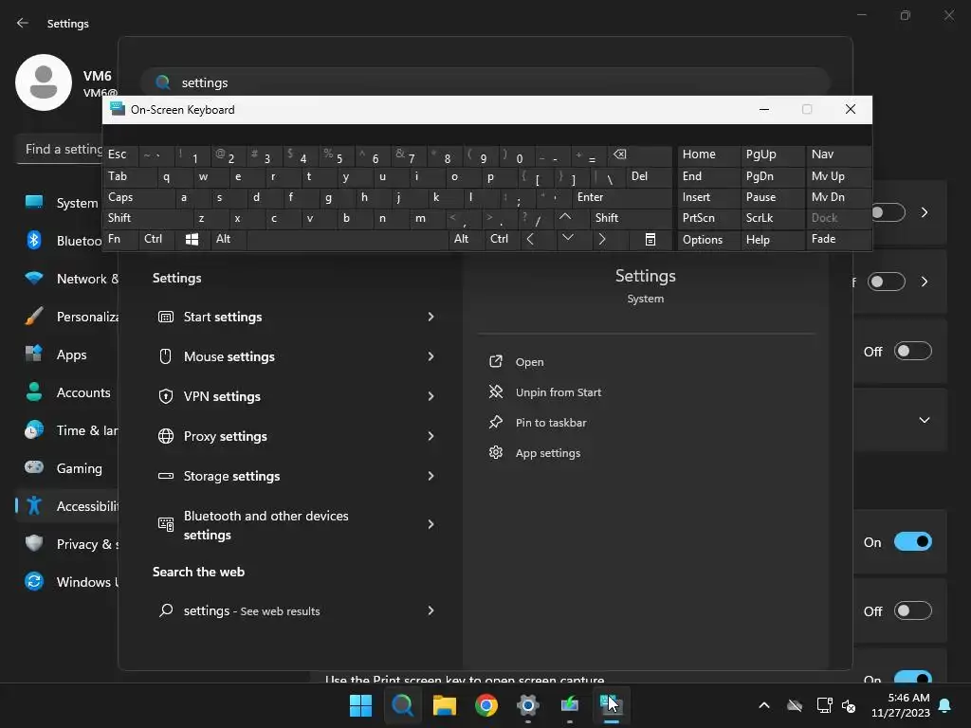This screenshot has width=971, height=728.
Task: Expand the collapsed section chevron in Settings
Action: coord(924,420)
